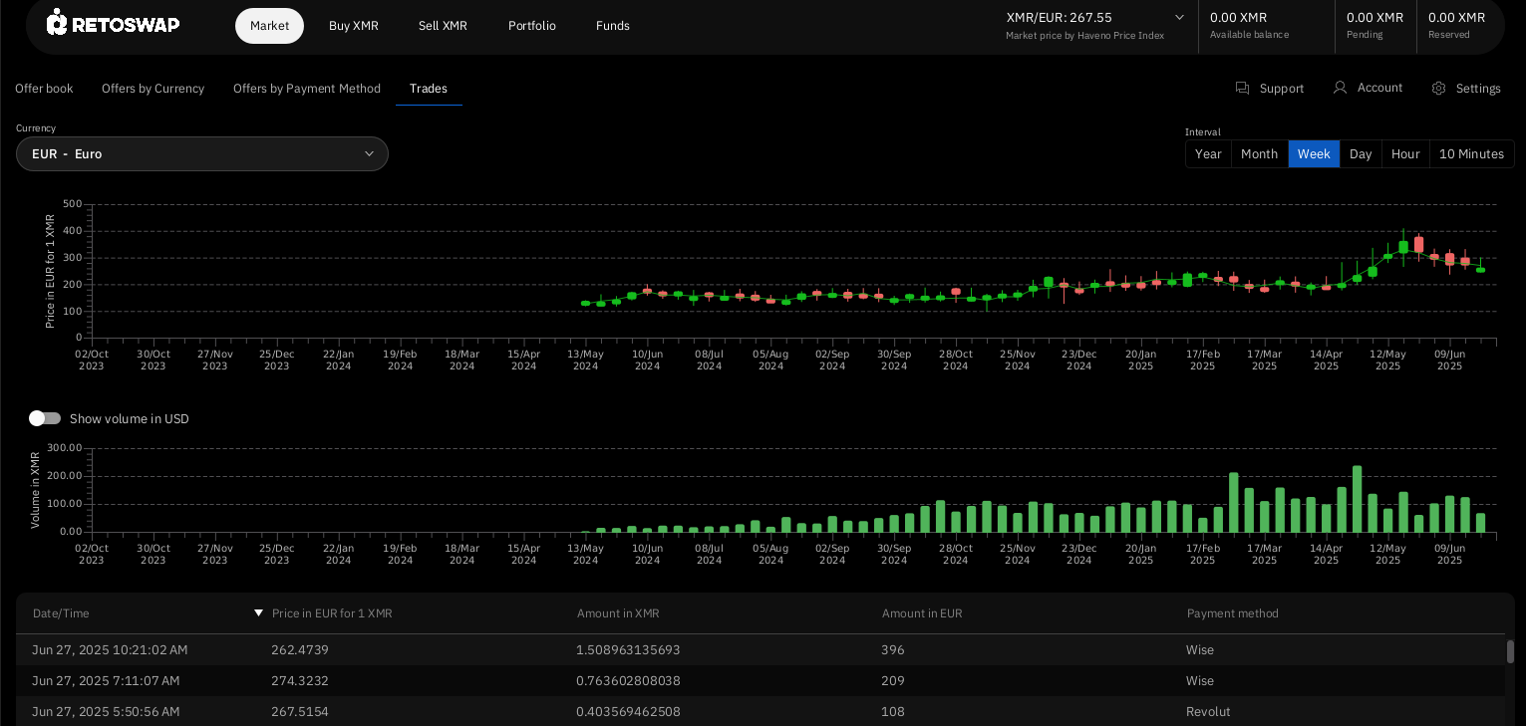
Task: Click the Revolut payment method cell
Action: coord(1208,711)
